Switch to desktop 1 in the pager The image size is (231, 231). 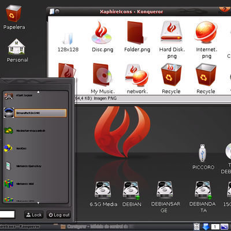215,227
